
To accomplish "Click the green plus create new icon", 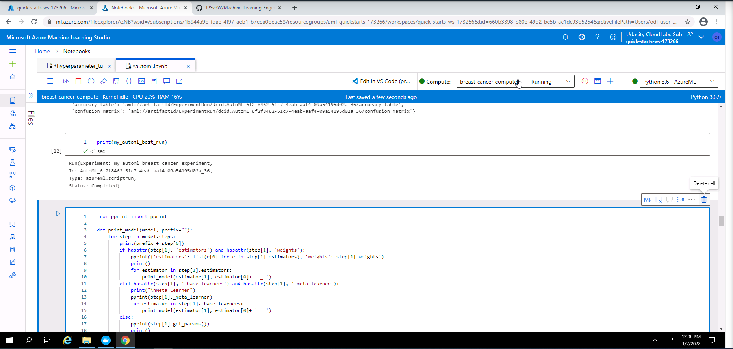I will click(13, 64).
